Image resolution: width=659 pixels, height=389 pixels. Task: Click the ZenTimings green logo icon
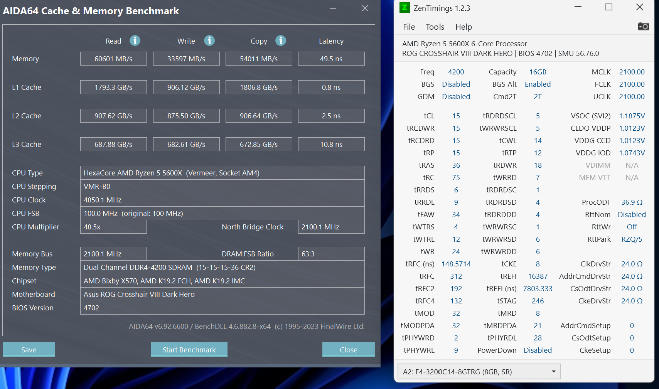(x=405, y=7)
